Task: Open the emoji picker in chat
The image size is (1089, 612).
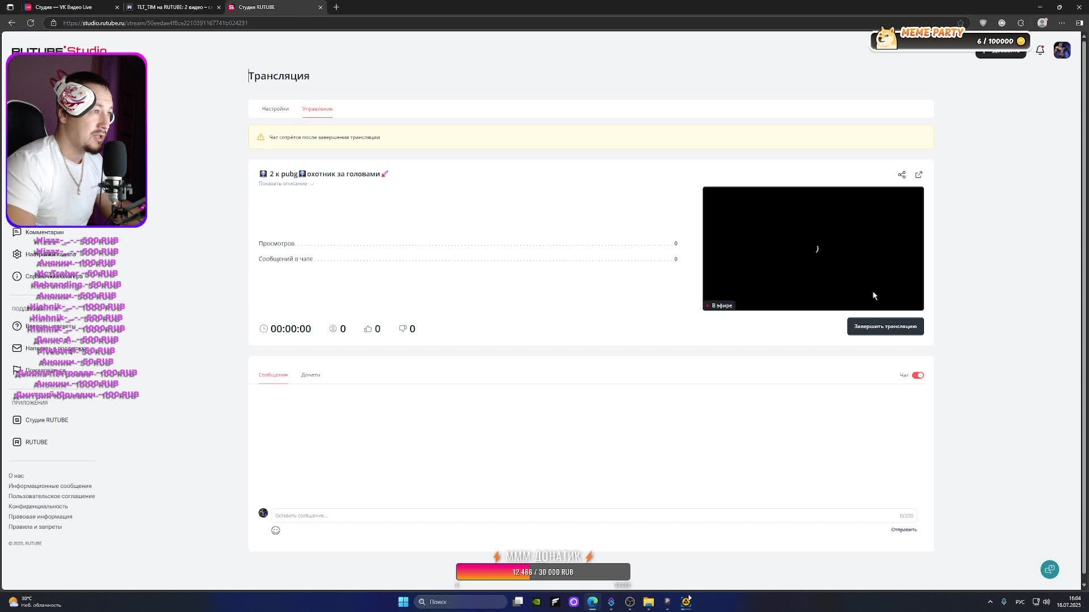Action: 276,530
